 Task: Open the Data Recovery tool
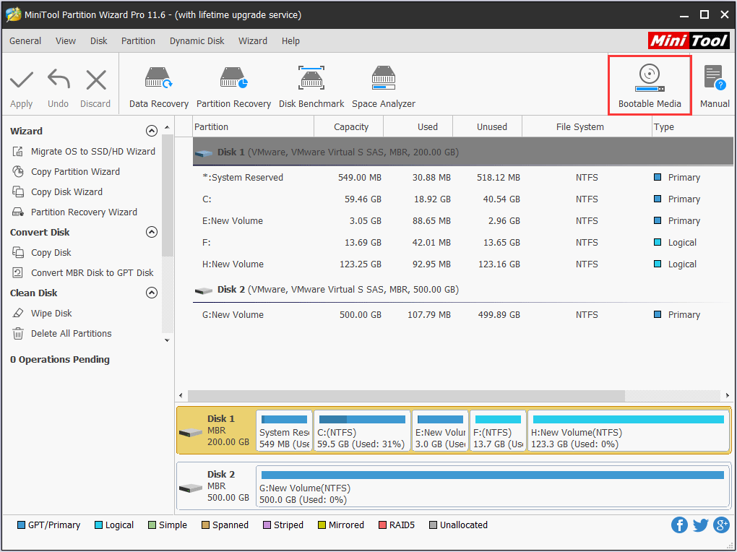pyautogui.click(x=158, y=87)
